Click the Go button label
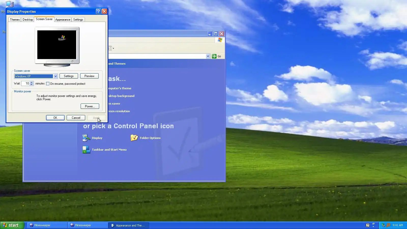Image resolution: width=407 pixels, height=229 pixels. tap(219, 56)
